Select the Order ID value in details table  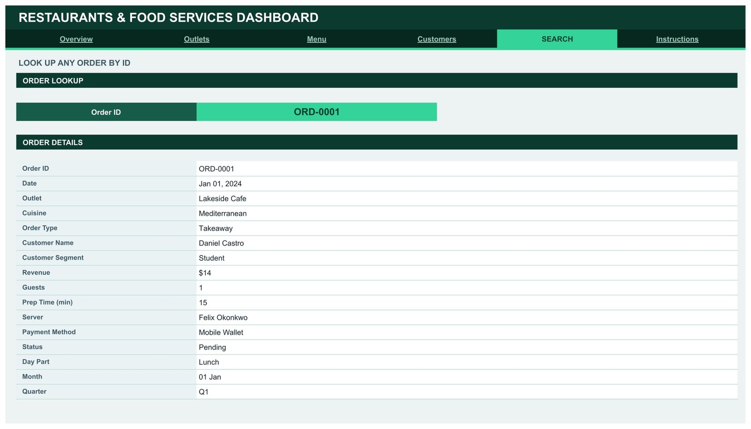[x=216, y=169]
